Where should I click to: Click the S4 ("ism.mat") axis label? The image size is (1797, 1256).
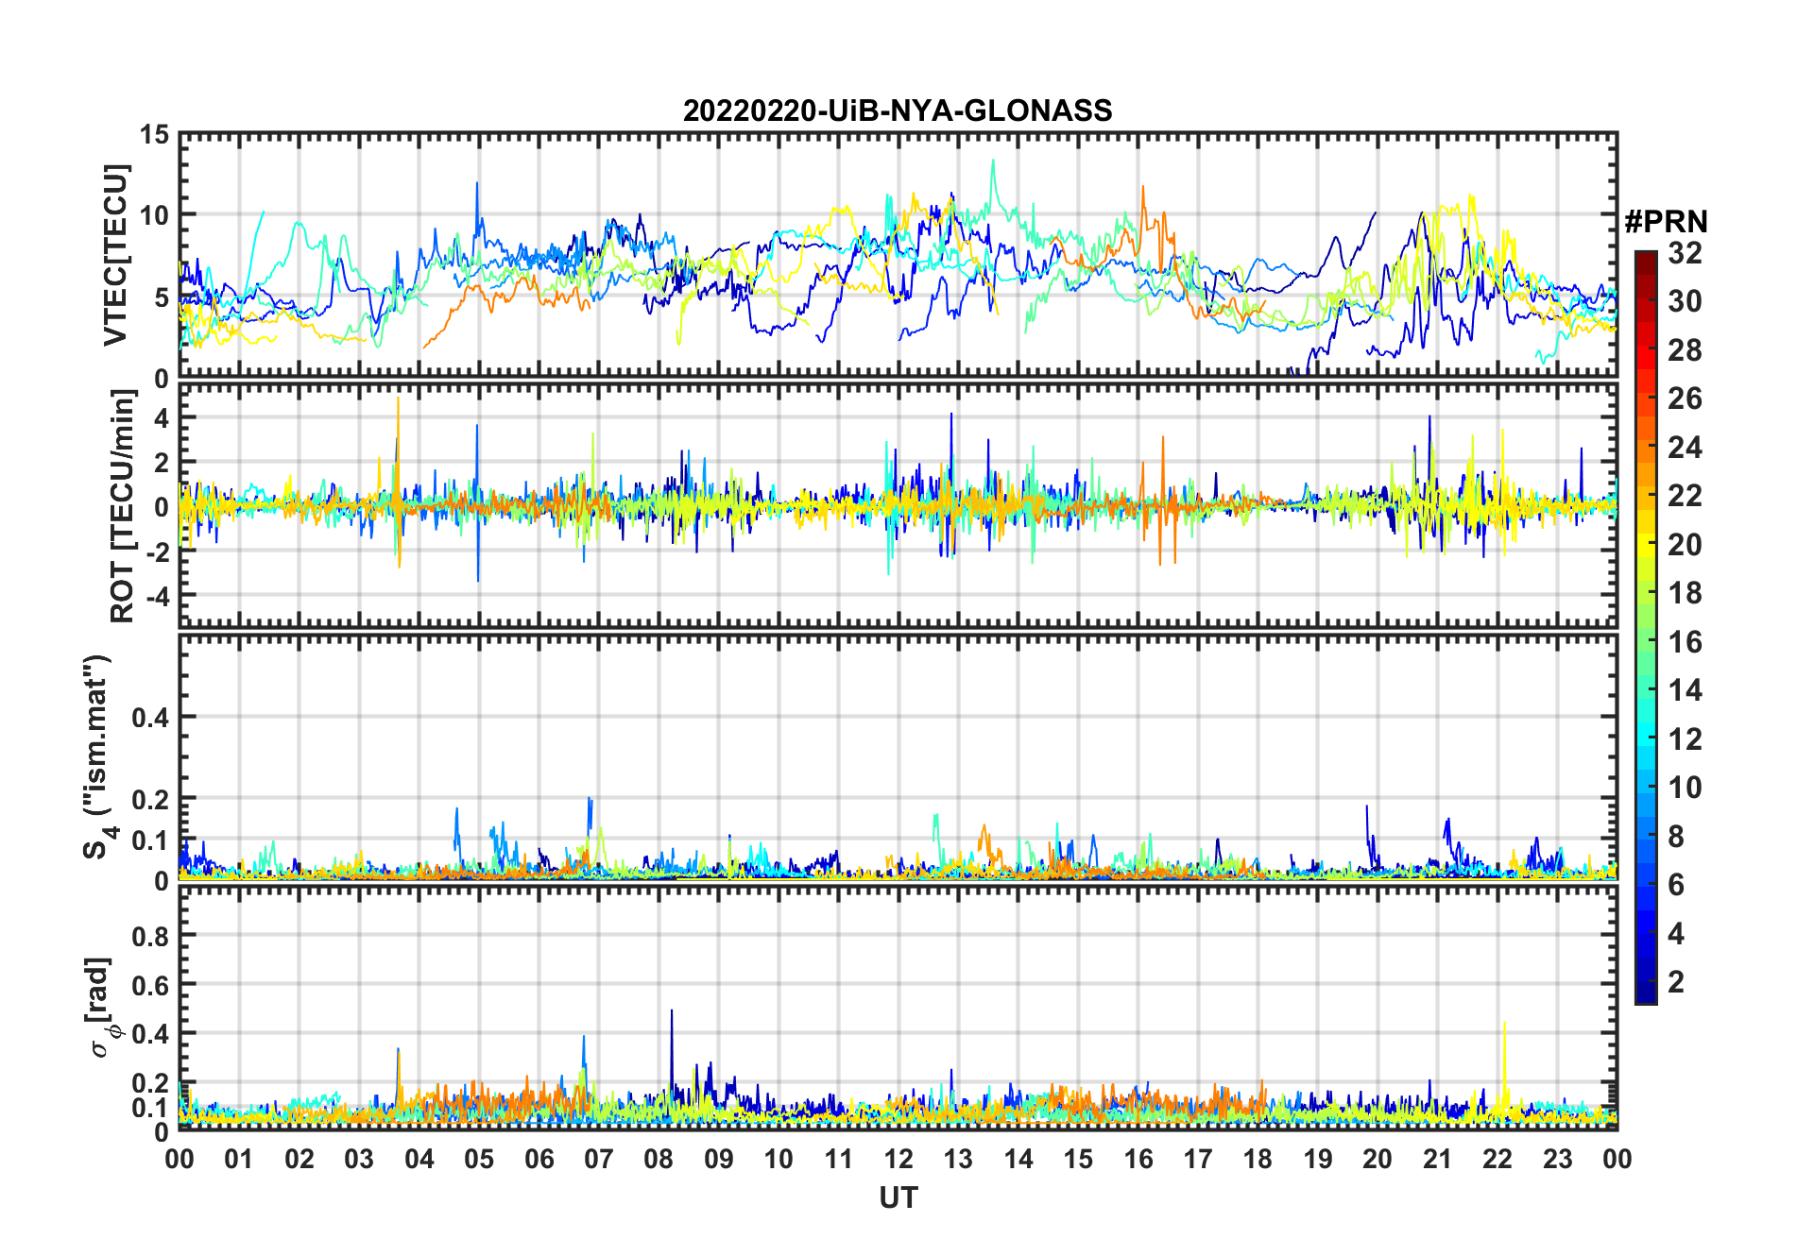[99, 757]
